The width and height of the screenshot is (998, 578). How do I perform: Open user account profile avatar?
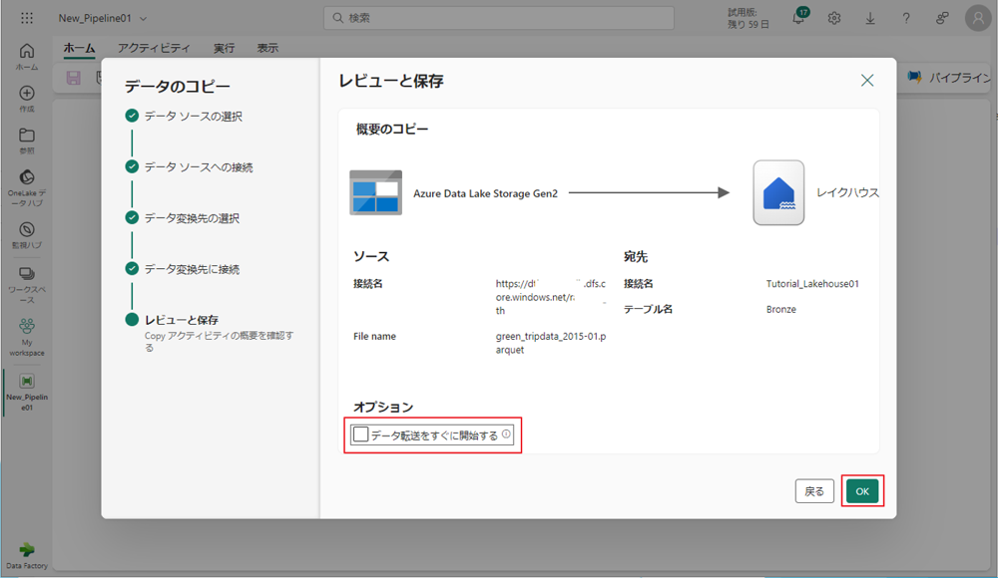(x=977, y=18)
